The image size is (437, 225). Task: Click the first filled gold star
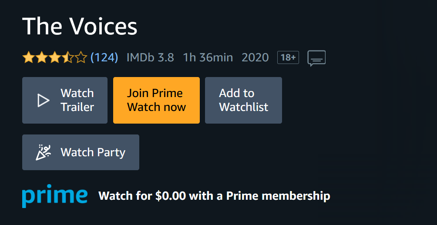[x=29, y=57]
